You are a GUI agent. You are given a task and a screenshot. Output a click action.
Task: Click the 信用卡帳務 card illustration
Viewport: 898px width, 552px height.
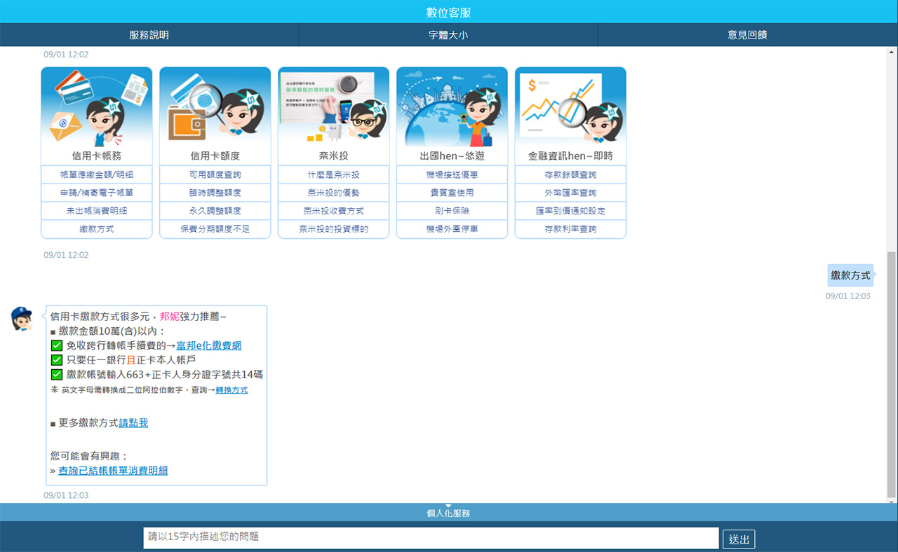coord(97,106)
